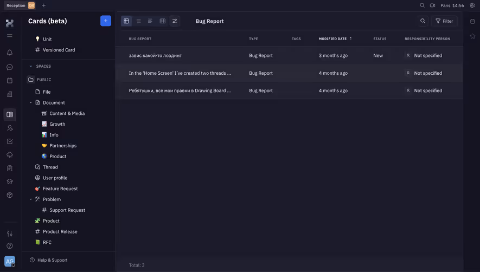Switch to grid view icon

click(x=163, y=21)
